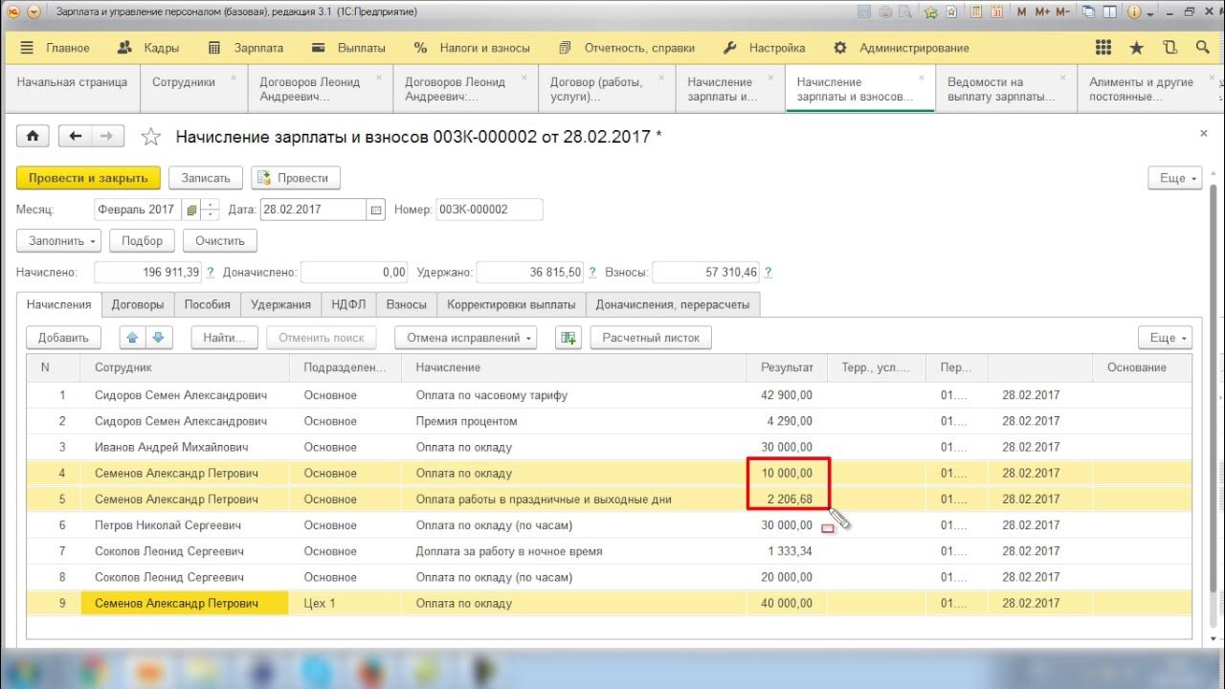Go to the home page via the house icon
The height and width of the screenshot is (689, 1225).
click(33, 137)
